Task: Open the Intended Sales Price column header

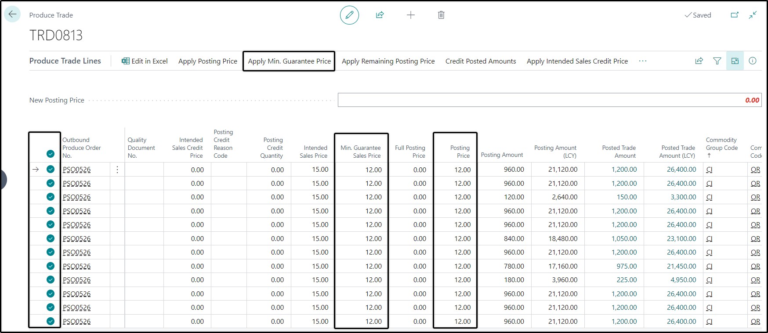Action: point(314,152)
